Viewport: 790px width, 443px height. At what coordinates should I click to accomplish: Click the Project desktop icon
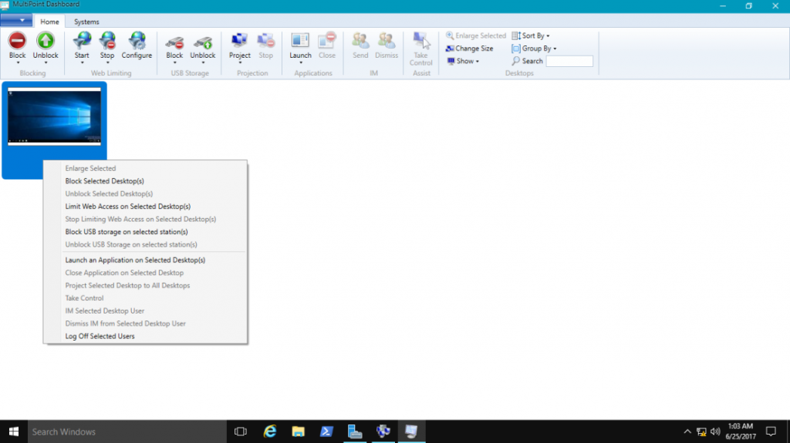coord(240,42)
